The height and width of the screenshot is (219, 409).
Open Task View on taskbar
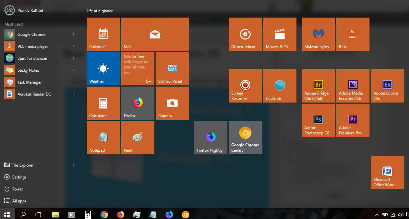pyautogui.click(x=39, y=215)
